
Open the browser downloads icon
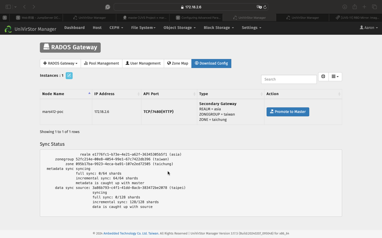(x=345, y=7)
